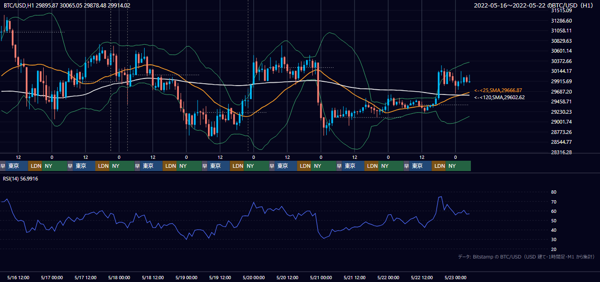
Task: Click the 30601.14 price axis label
Action: click(x=561, y=51)
